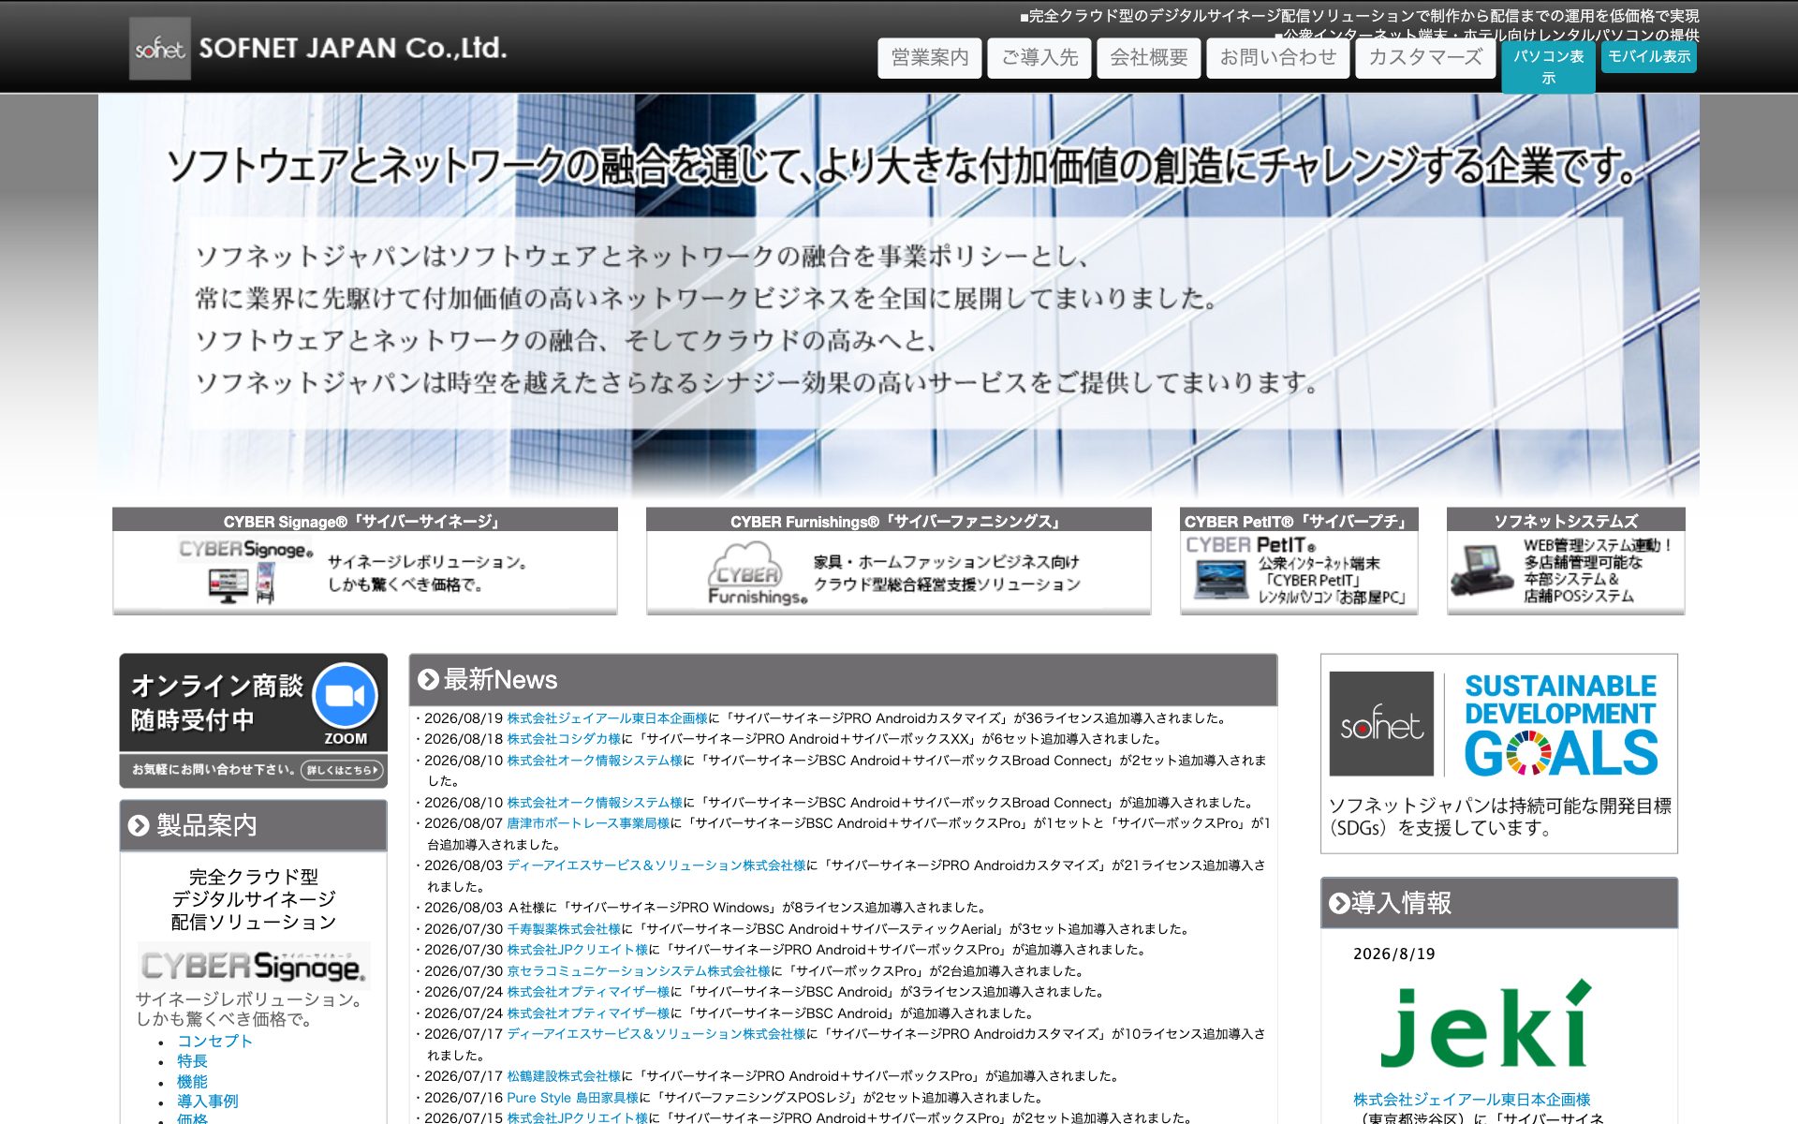Viewport: 1798px width, 1124px height.
Task: Open 株式会社オプティマイザー様 link dated 2026/07/24 with 3ライセンス
Action: [x=588, y=992]
